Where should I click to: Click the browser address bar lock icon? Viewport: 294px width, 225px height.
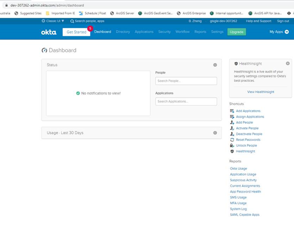coord(7,5)
